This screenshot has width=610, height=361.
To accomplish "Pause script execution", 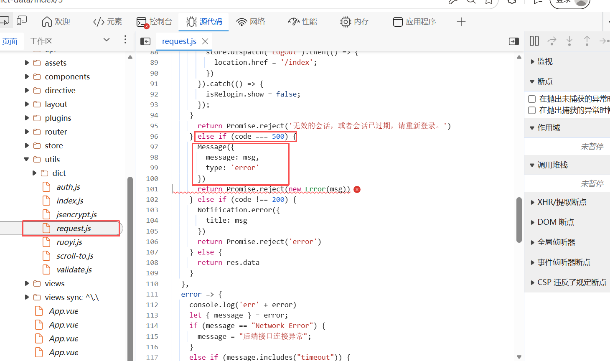I will pyautogui.click(x=534, y=41).
